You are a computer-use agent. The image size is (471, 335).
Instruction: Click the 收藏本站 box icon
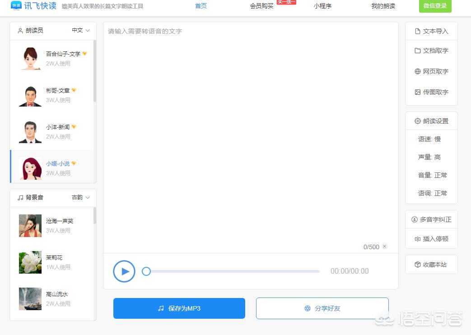(x=418, y=265)
